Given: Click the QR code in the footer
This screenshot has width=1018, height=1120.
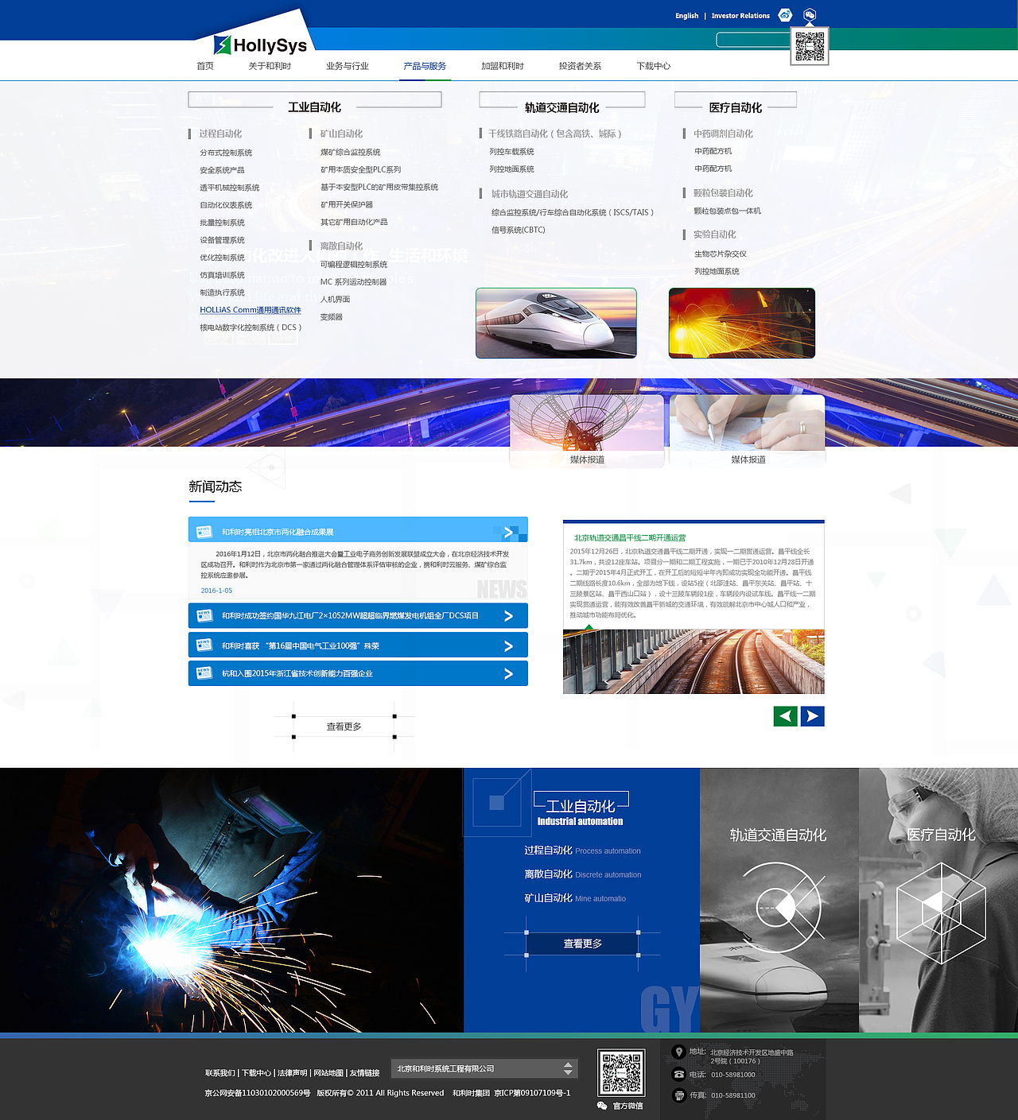Looking at the screenshot, I should pos(621,1072).
